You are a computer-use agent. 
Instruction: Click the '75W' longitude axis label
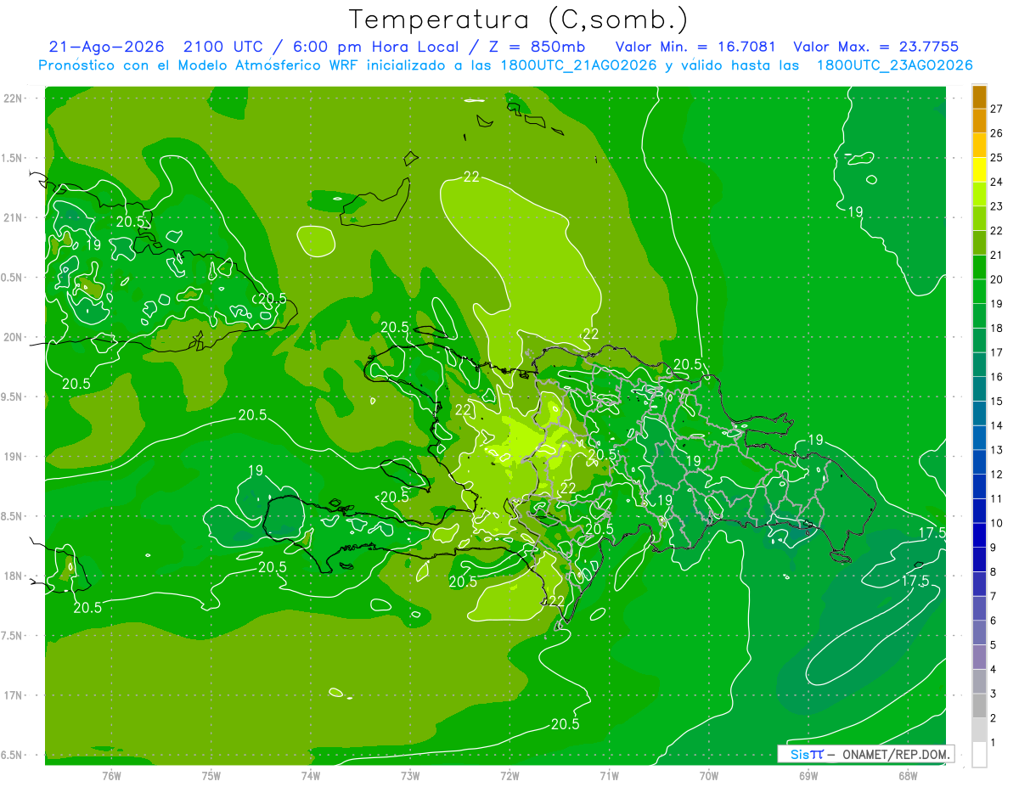[x=211, y=776]
